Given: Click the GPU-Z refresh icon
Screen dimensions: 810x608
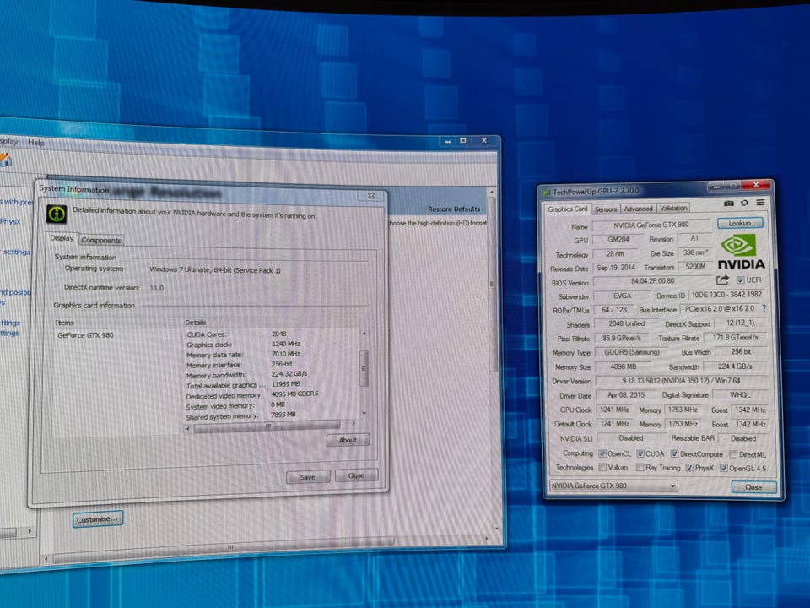Looking at the screenshot, I should tap(744, 204).
